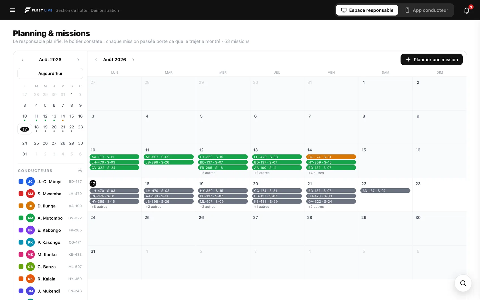Open the floating search magnifier button
This screenshot has height=300, width=480.
pyautogui.click(x=463, y=283)
